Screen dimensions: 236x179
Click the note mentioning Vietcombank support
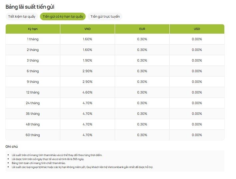pyautogui.click(x=82, y=167)
